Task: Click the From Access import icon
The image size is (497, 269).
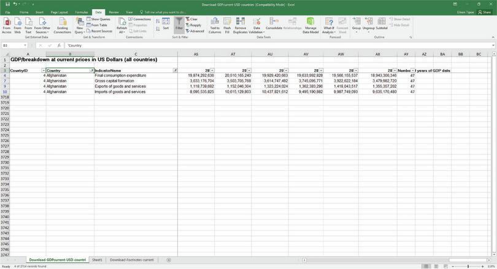Action: coord(7,25)
